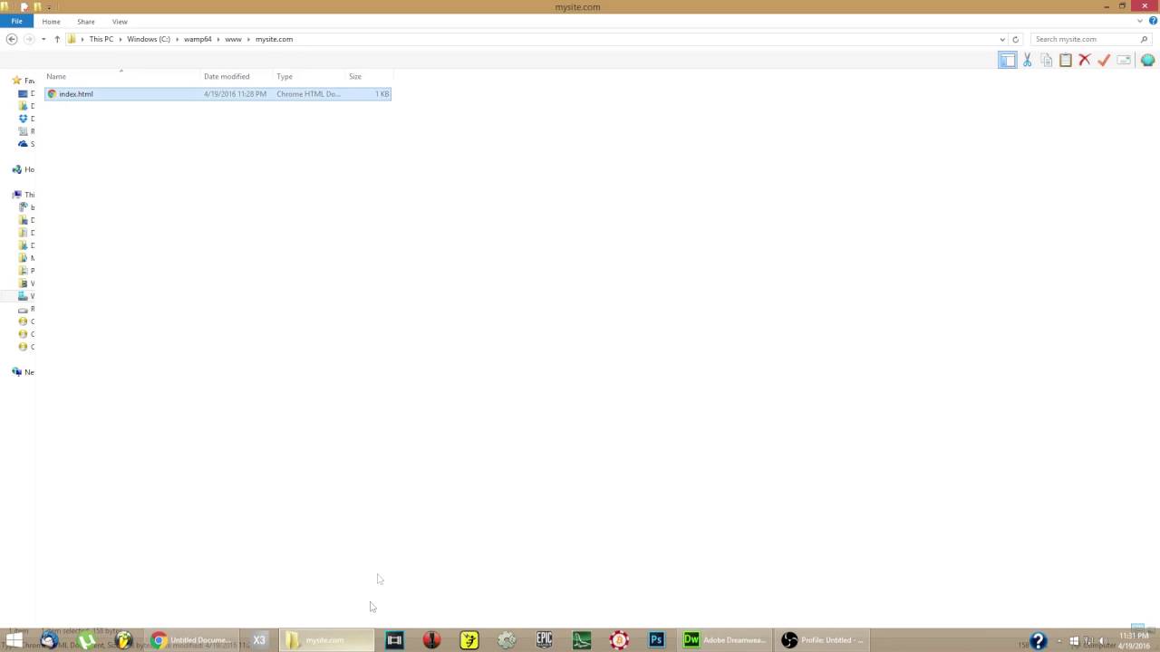1160x652 pixels.
Task: Select the index.html file
Action: 217,94
